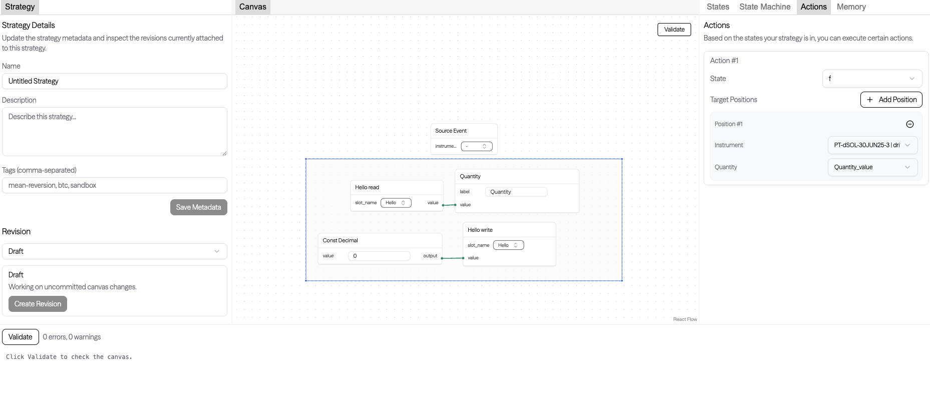Open the Memory tab
Image resolution: width=930 pixels, height=408 pixels.
pos(851,7)
